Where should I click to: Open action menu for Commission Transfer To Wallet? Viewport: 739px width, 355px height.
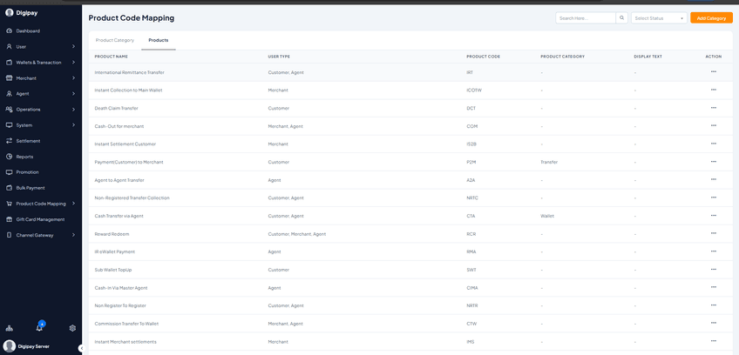(713, 323)
